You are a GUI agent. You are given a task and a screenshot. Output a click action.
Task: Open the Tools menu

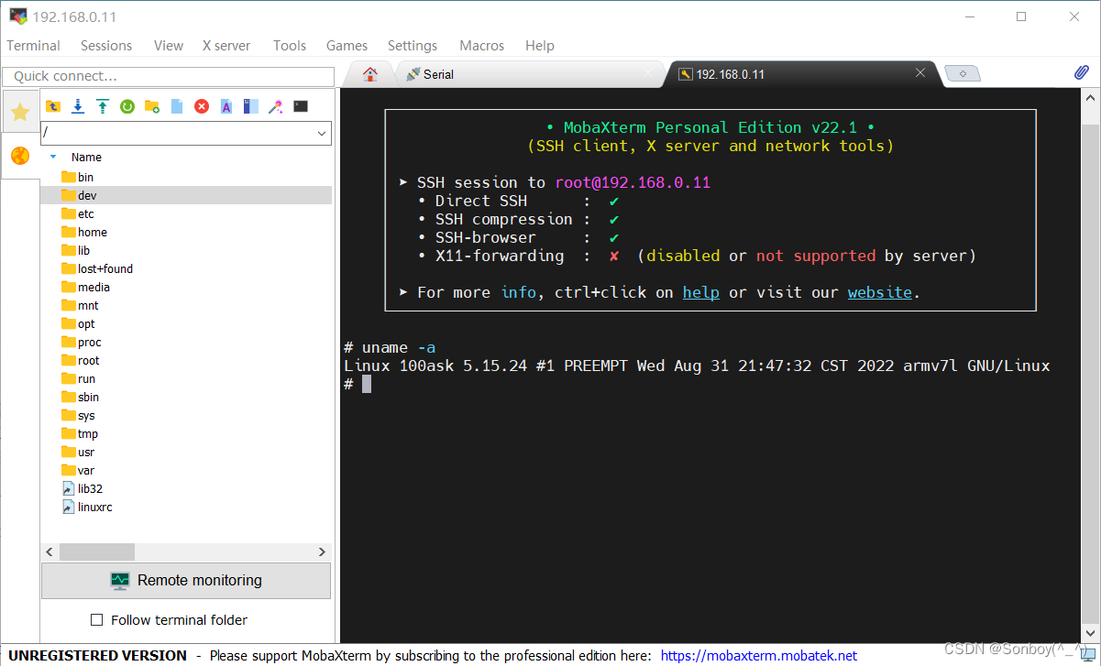290,46
